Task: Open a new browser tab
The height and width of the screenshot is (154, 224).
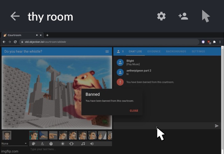Action: click(47, 35)
